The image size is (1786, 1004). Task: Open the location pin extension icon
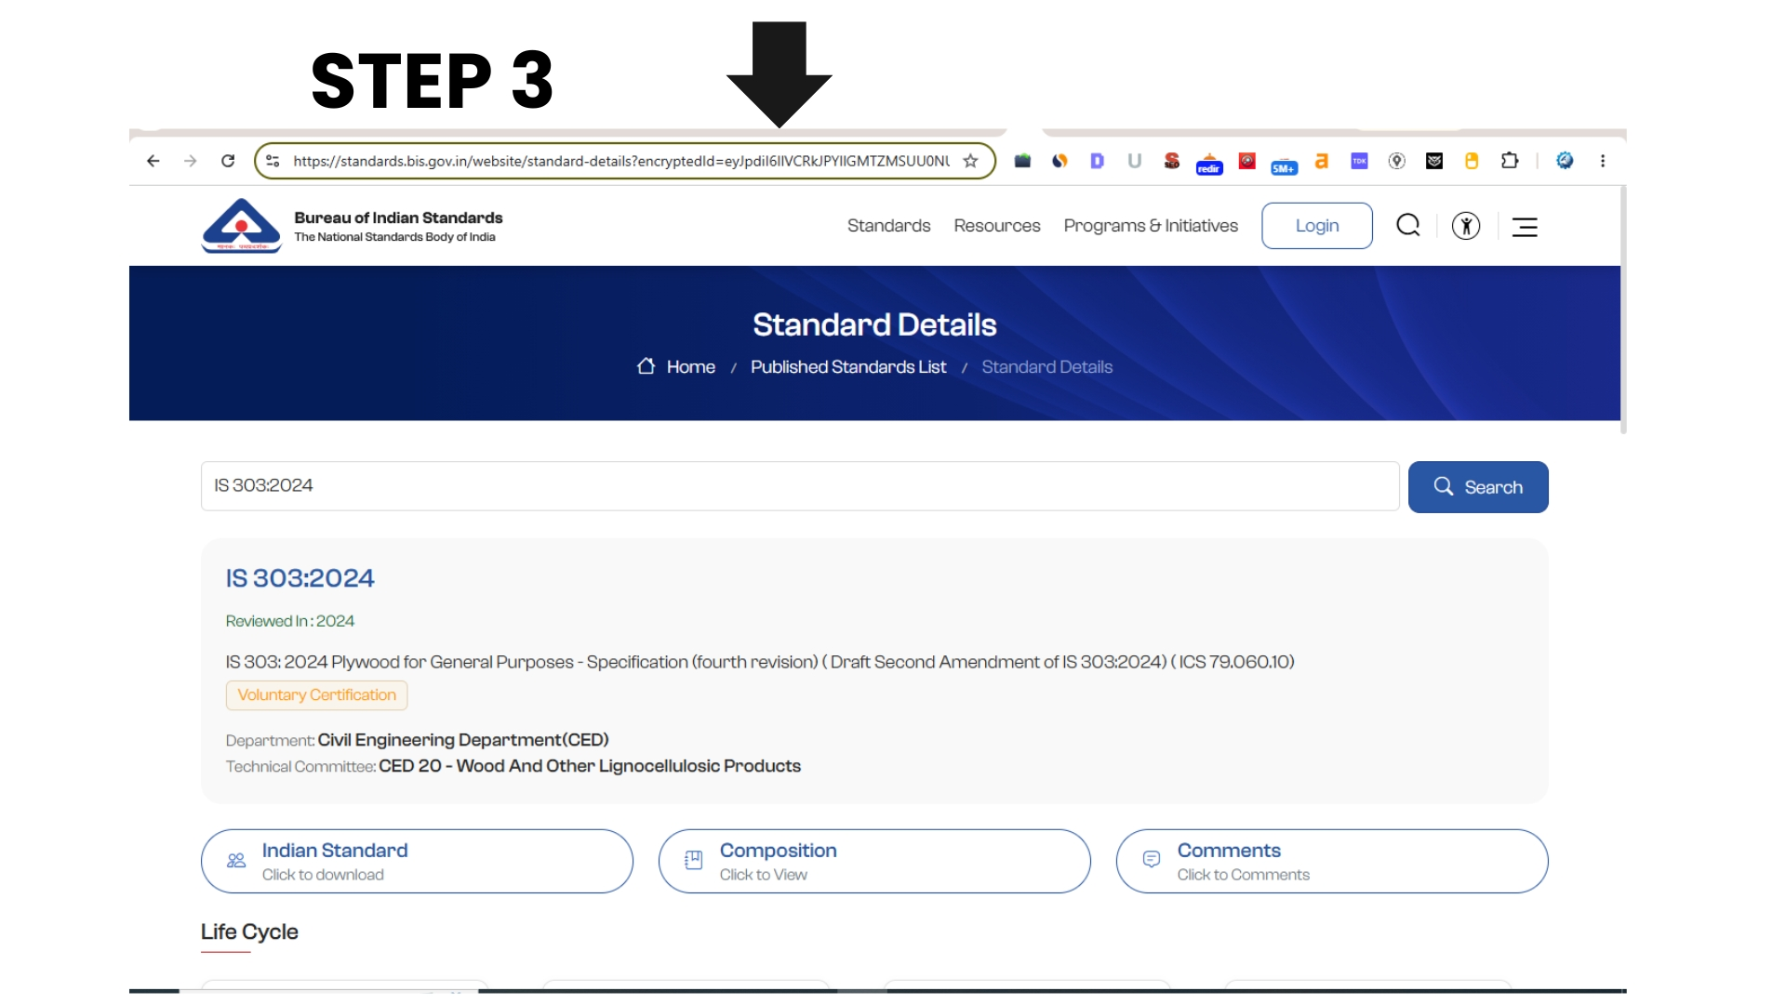pos(1396,161)
